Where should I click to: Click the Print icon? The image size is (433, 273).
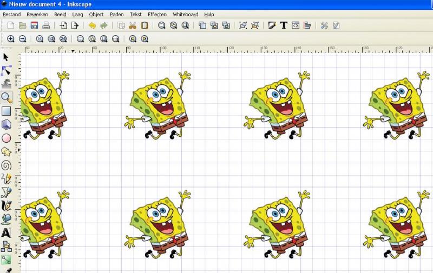pos(46,25)
